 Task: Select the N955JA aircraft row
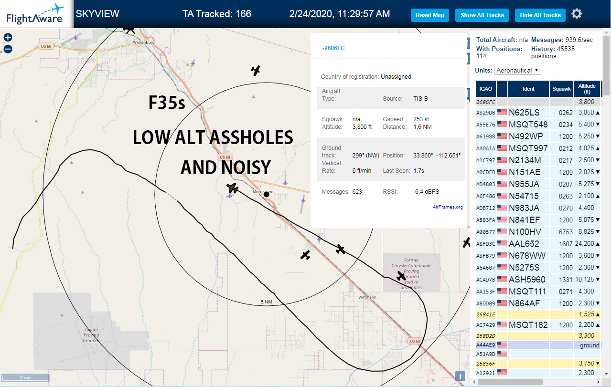pyautogui.click(x=538, y=184)
